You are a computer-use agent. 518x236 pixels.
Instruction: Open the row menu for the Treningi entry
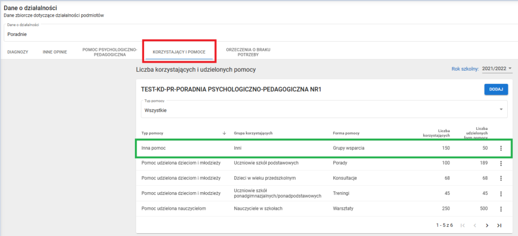coord(501,194)
